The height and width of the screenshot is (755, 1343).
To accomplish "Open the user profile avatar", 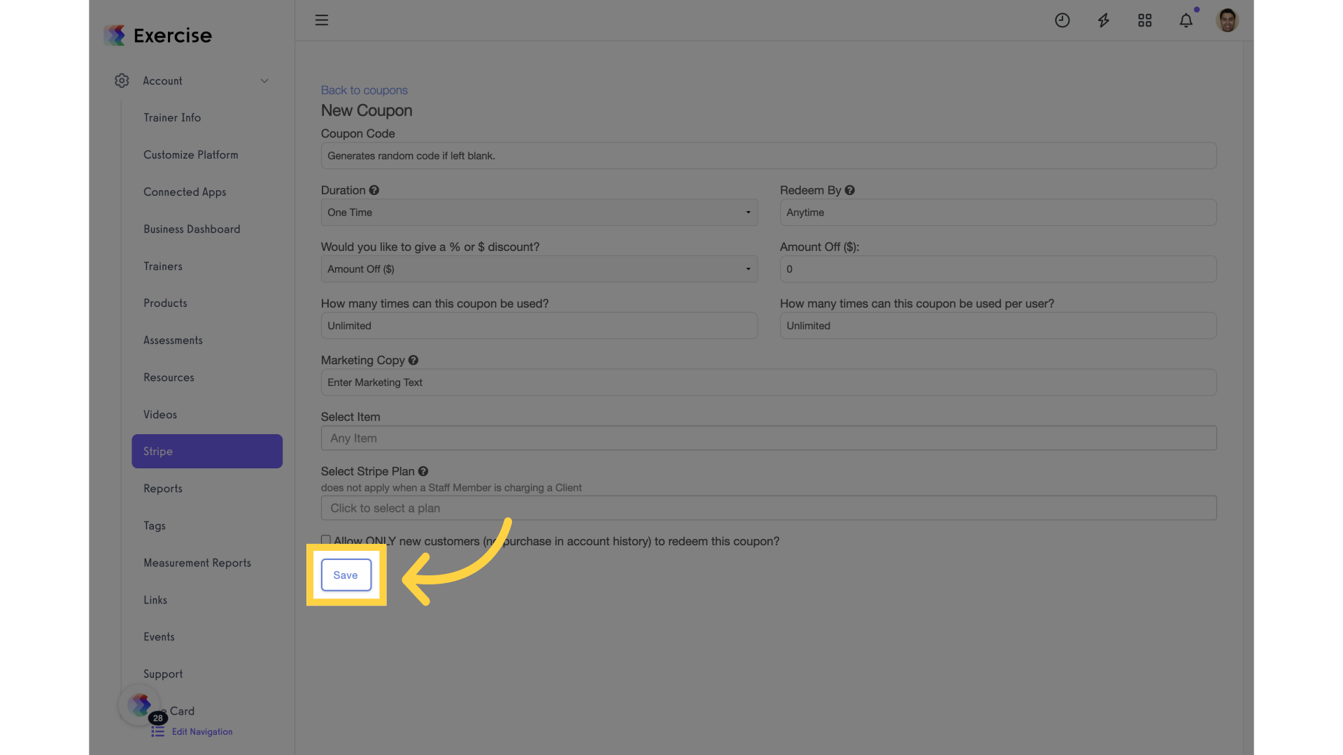I will (1227, 20).
